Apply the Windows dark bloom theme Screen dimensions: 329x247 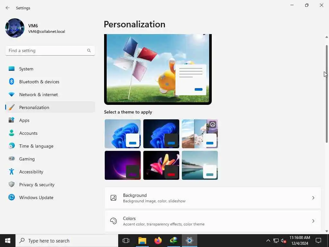(x=161, y=134)
